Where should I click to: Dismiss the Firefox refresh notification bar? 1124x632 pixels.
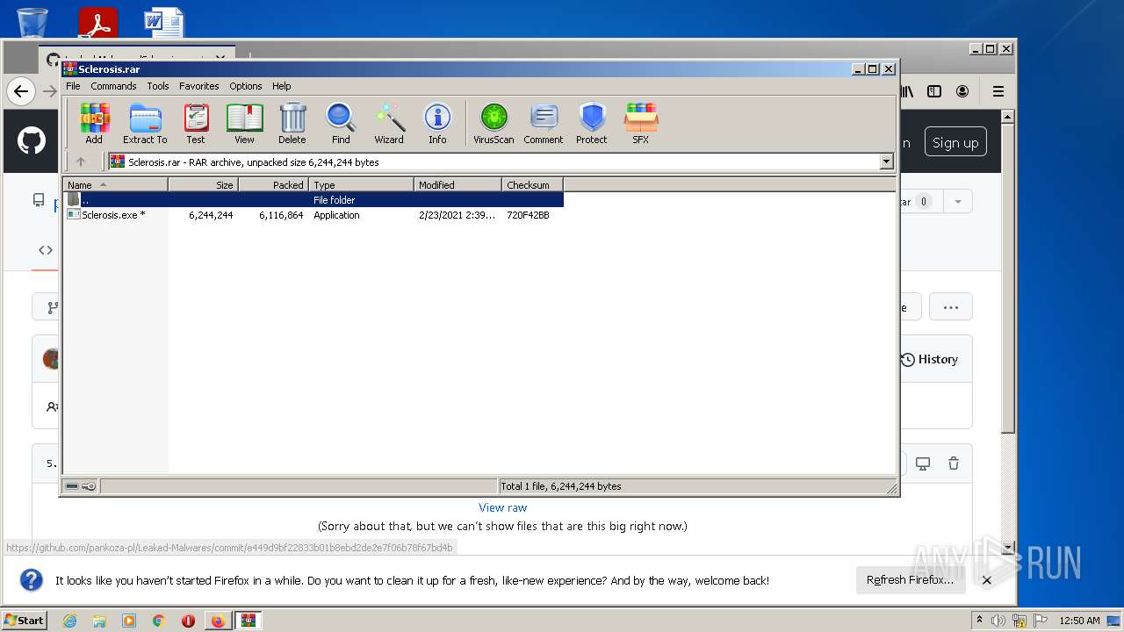pyautogui.click(x=986, y=580)
